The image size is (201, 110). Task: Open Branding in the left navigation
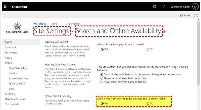(10, 94)
